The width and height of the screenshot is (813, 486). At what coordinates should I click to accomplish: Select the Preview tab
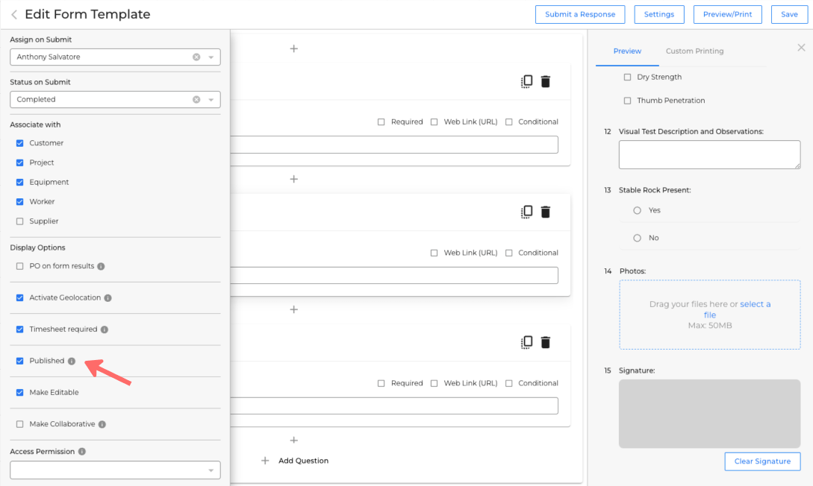(x=627, y=51)
